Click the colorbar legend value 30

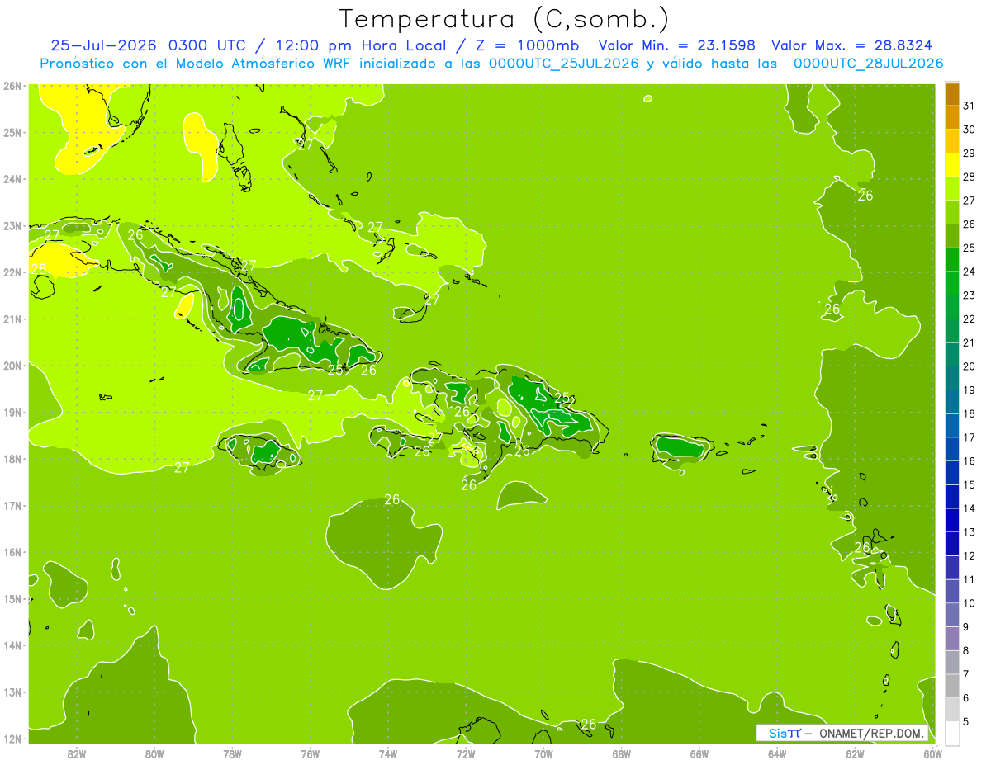[x=970, y=129]
